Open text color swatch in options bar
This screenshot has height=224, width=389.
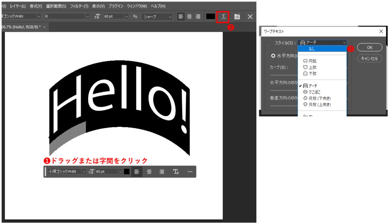click(x=210, y=16)
